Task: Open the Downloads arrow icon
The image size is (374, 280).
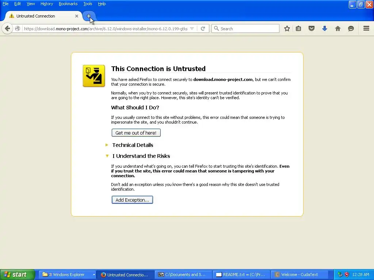Action: (x=325, y=28)
